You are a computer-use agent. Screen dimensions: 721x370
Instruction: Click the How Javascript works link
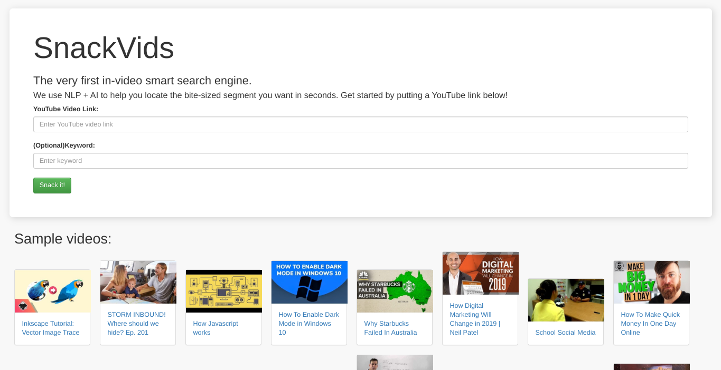[x=216, y=328]
